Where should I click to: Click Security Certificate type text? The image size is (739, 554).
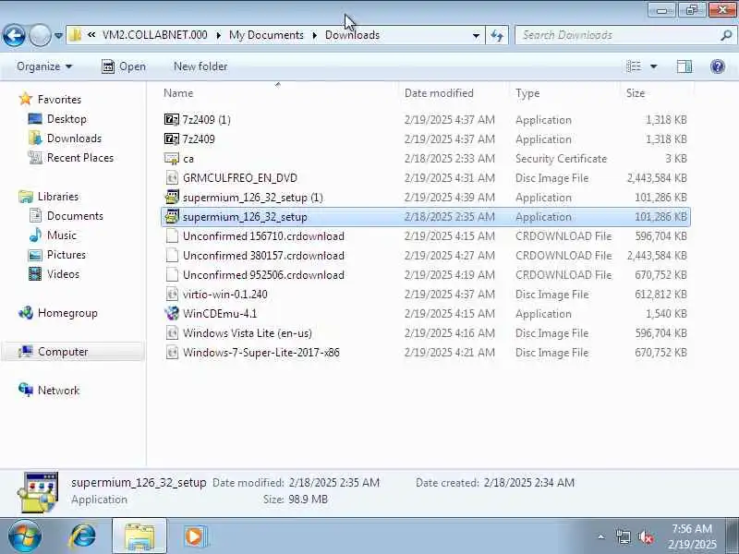(562, 158)
